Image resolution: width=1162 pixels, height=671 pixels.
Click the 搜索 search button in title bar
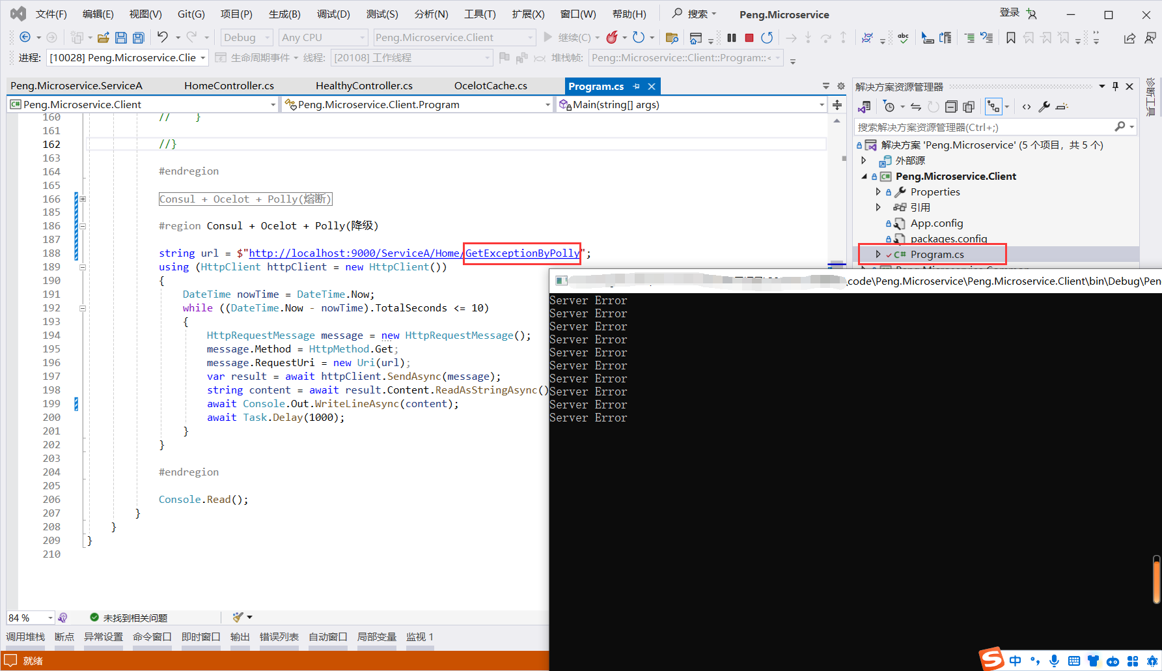pos(694,14)
